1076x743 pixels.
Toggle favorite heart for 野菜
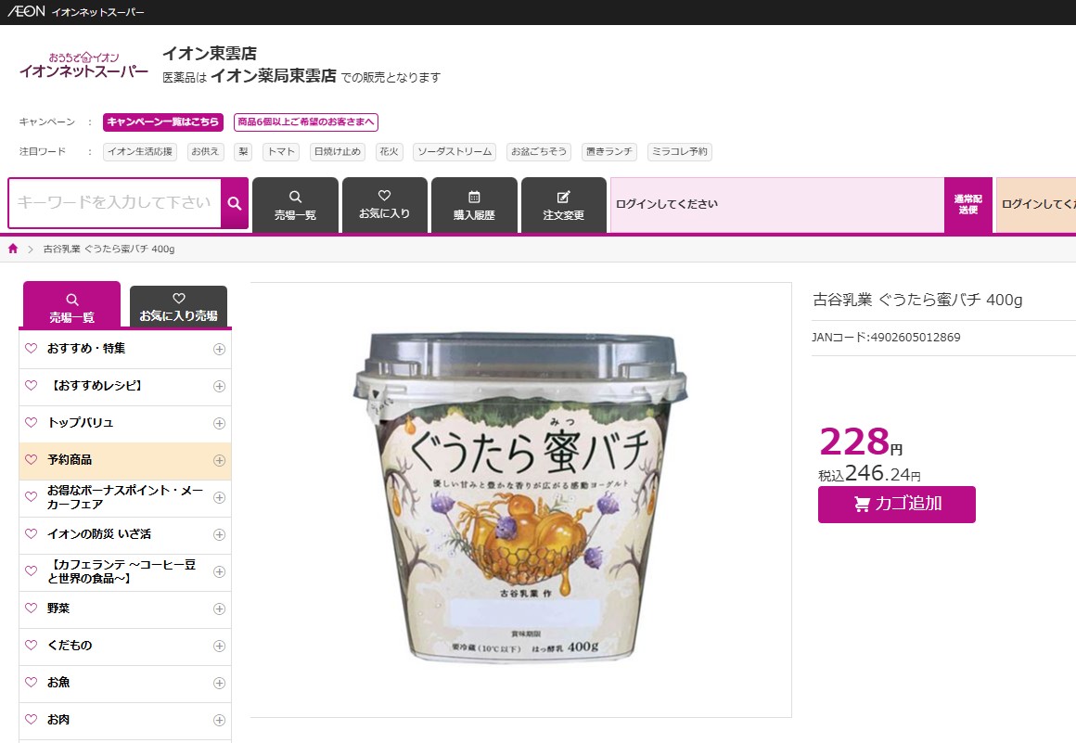pos(31,608)
